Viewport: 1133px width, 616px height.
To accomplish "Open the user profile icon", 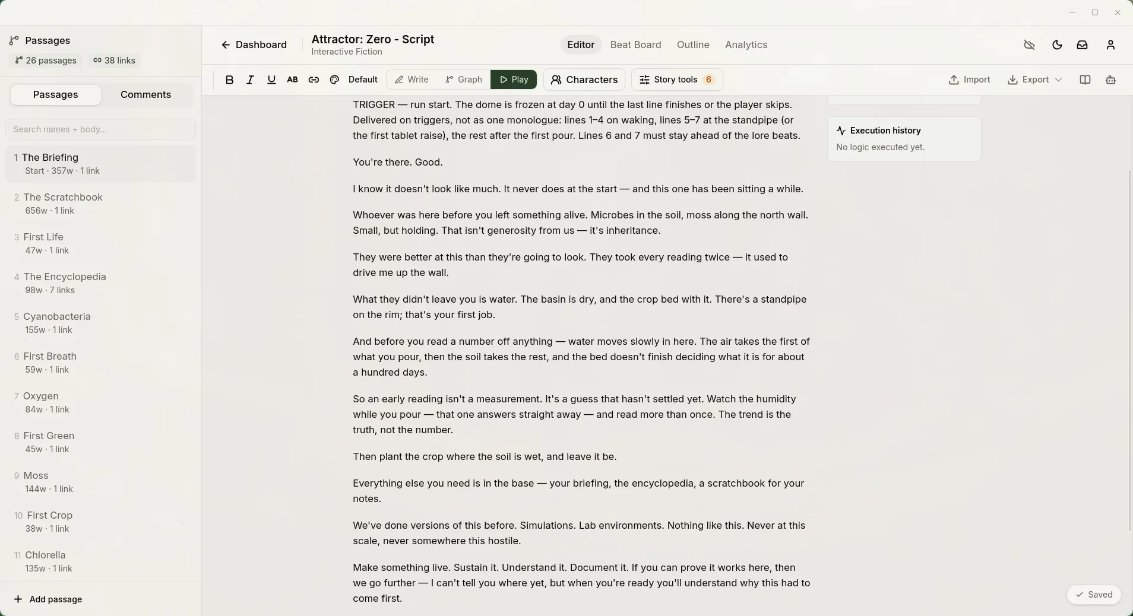I will [1110, 45].
